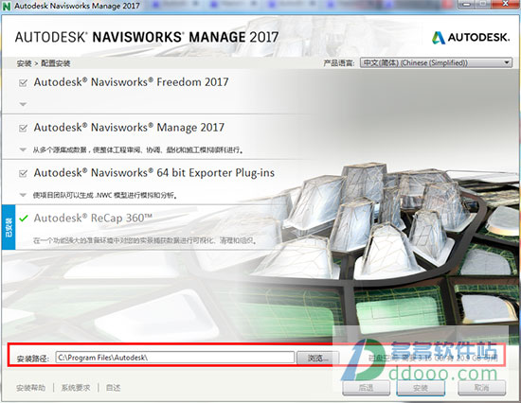Click the green checkmark beside ReCap 360

pos(24,219)
